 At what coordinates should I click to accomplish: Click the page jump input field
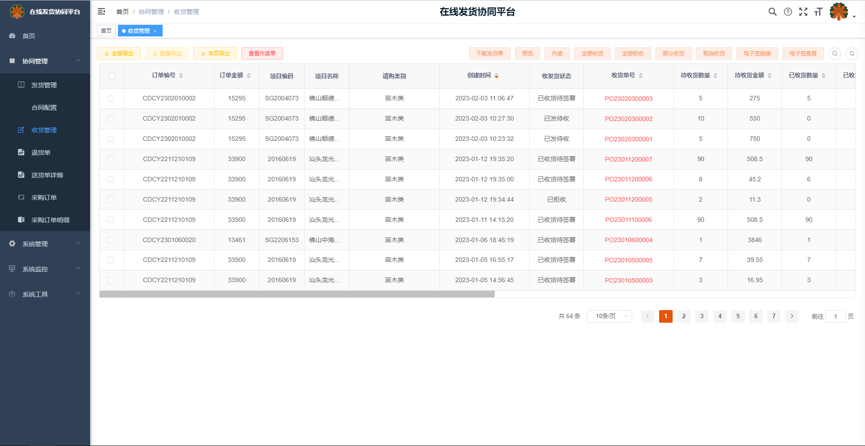[x=835, y=316]
